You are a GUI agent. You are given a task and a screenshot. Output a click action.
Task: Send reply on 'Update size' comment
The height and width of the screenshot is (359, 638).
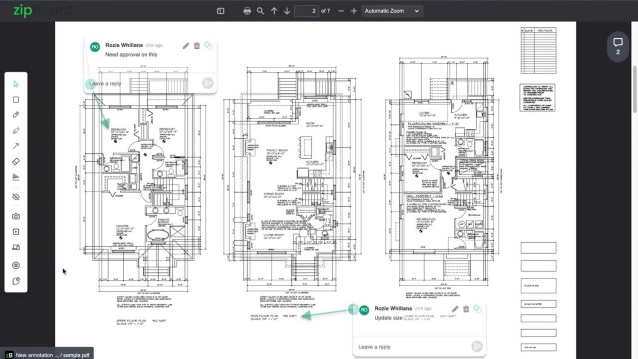(x=477, y=347)
